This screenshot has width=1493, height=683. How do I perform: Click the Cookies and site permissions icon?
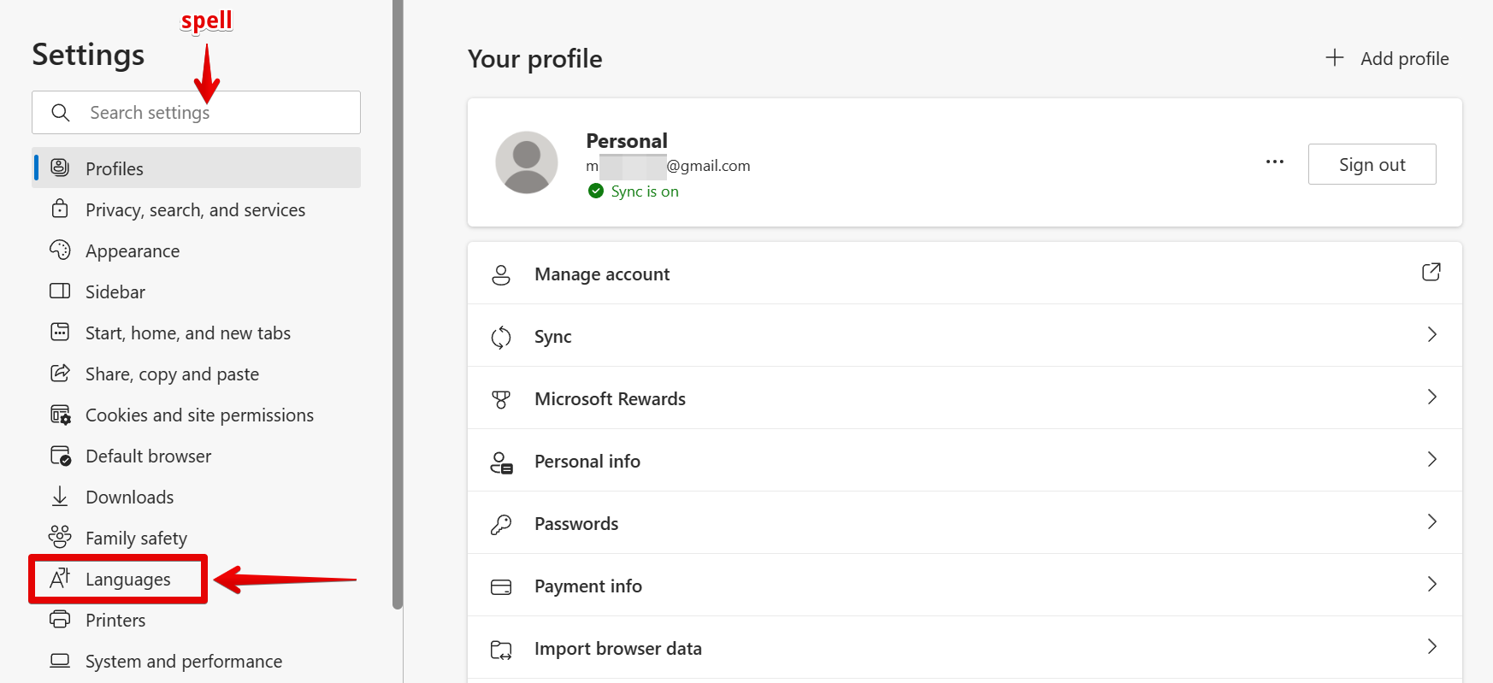60,415
